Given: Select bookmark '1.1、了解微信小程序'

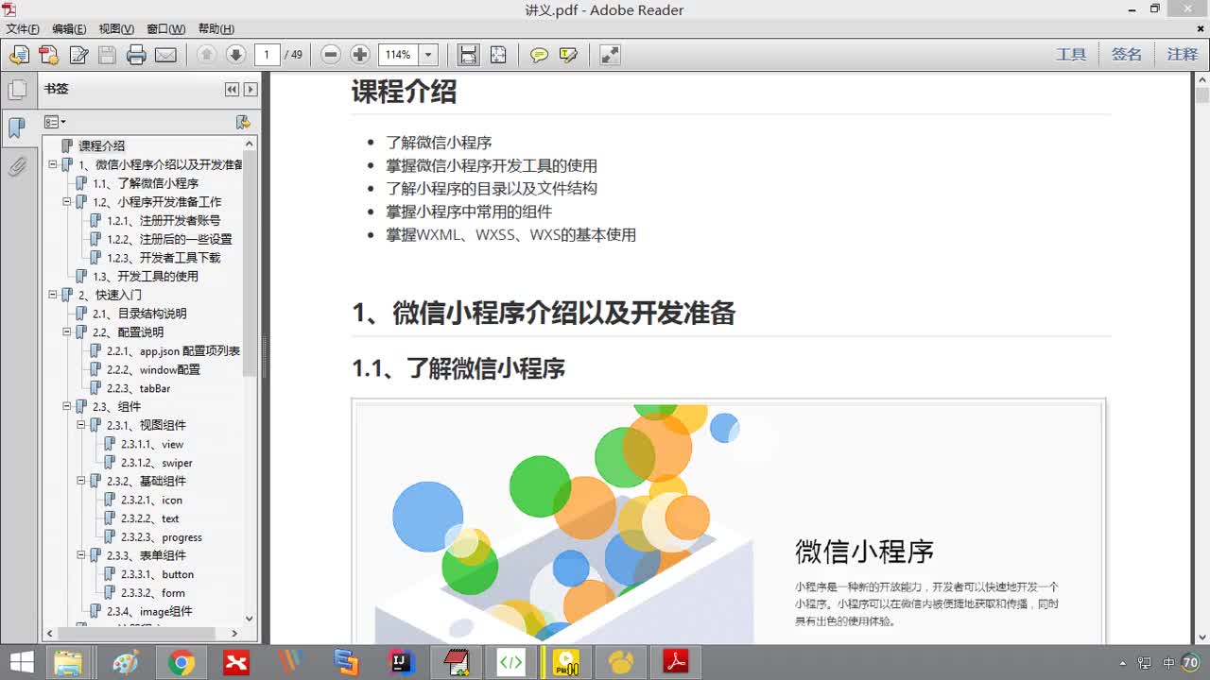Looking at the screenshot, I should tap(146, 183).
